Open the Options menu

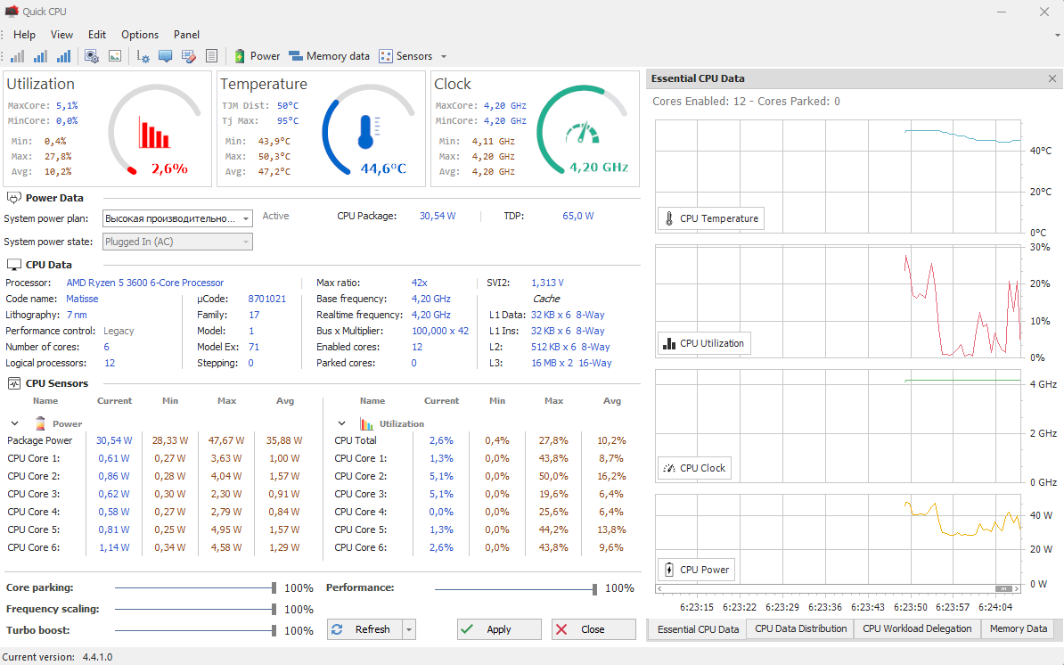pyautogui.click(x=140, y=35)
